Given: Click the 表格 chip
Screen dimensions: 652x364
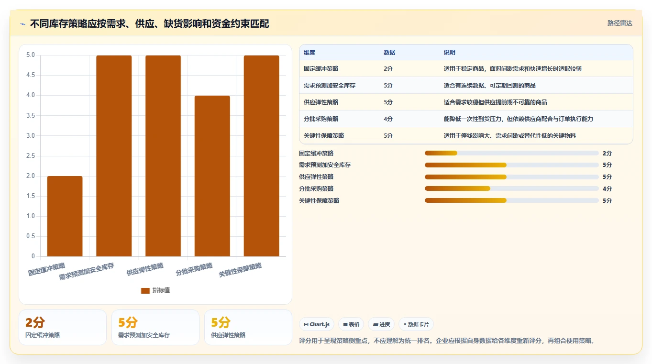Looking at the screenshot, I should click(x=351, y=324).
